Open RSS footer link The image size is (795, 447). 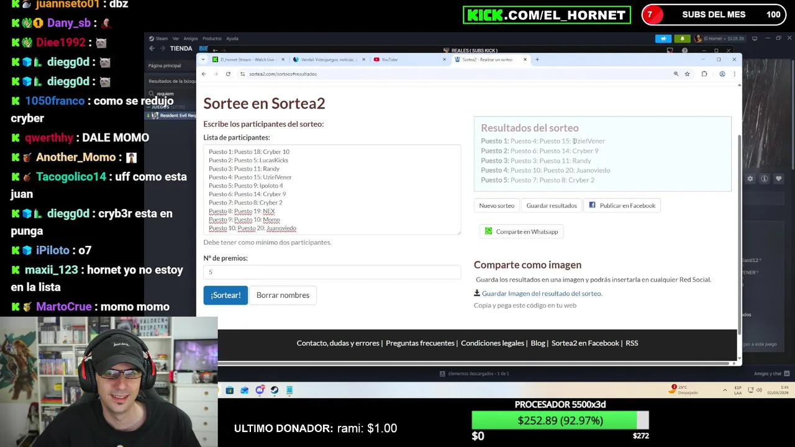click(x=632, y=343)
